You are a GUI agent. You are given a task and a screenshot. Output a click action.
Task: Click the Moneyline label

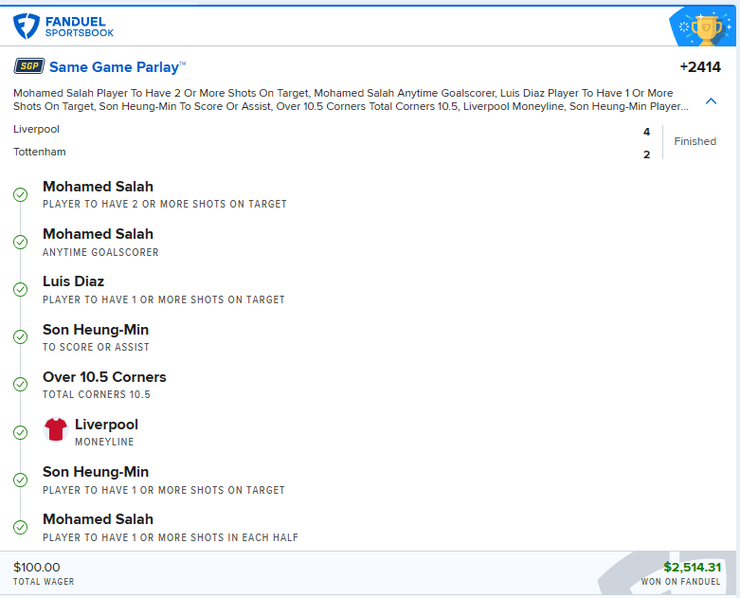[104, 443]
